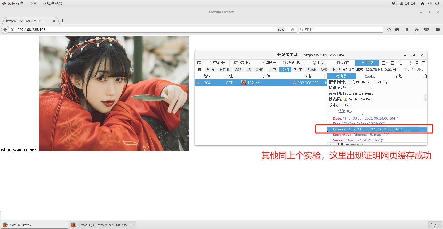Toggle responsive design mode icon
Image resolution: width=443 pixels, height=229 pixels.
coord(401,63)
